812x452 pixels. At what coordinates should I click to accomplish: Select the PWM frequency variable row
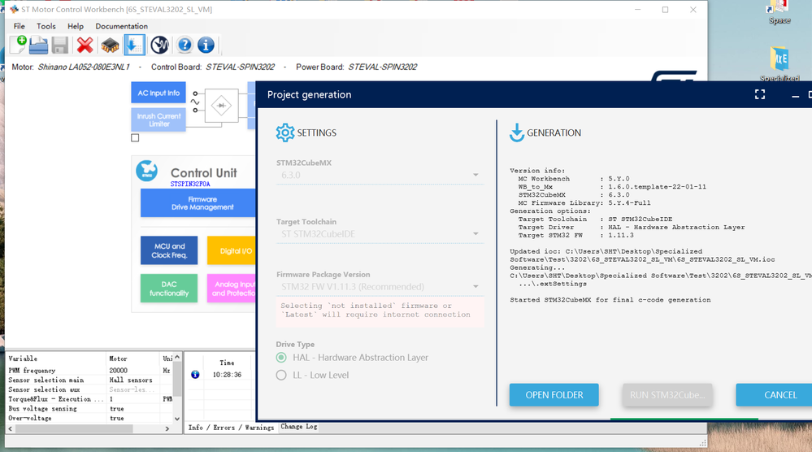(x=89, y=371)
